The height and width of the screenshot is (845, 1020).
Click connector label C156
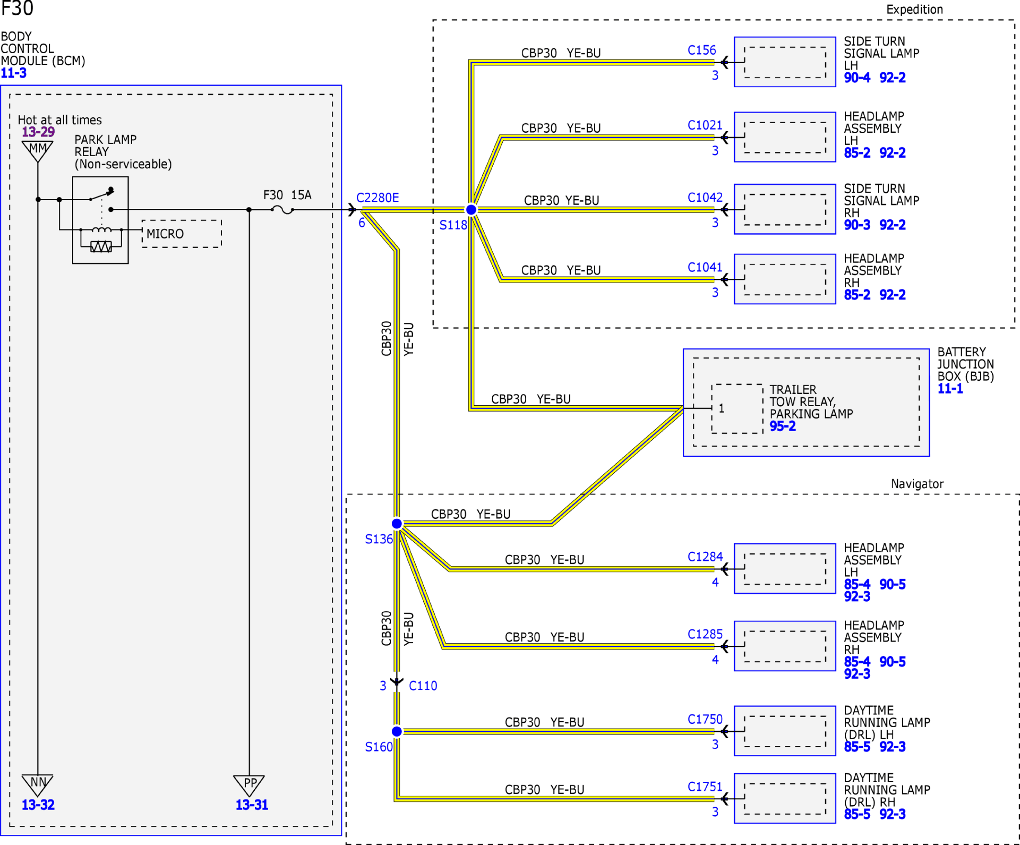tap(702, 50)
